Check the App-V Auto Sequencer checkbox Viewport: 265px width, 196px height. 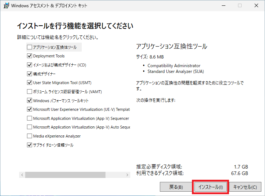(30, 127)
